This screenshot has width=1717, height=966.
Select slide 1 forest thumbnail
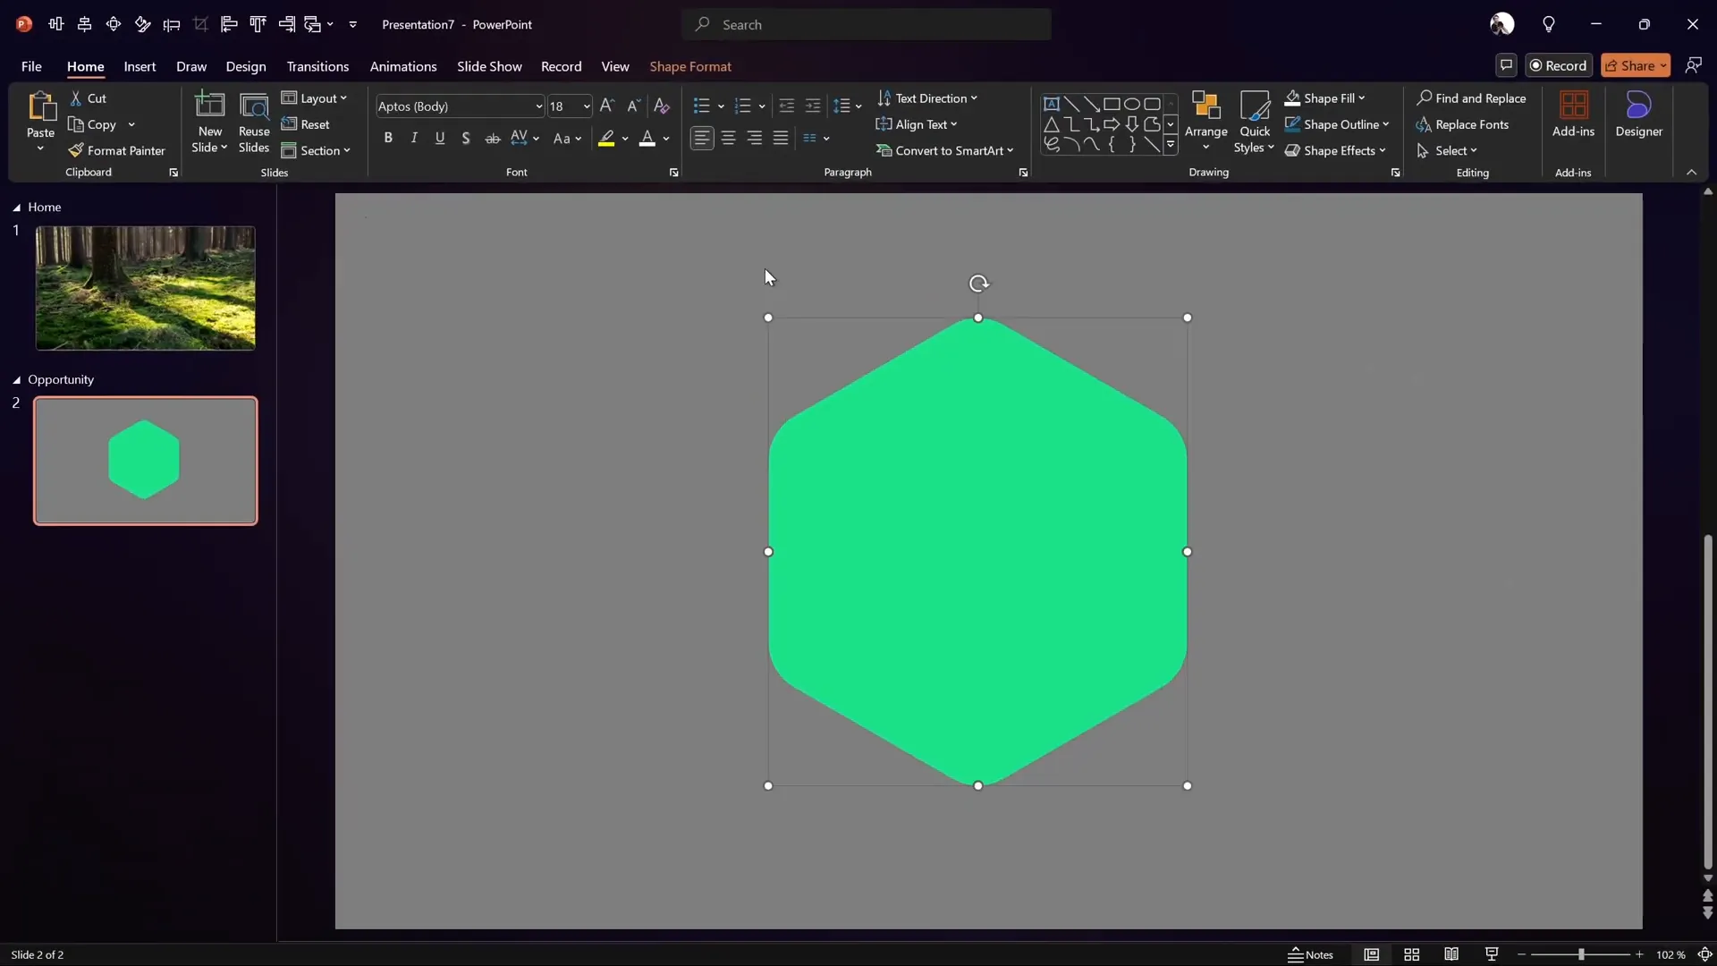coord(145,288)
